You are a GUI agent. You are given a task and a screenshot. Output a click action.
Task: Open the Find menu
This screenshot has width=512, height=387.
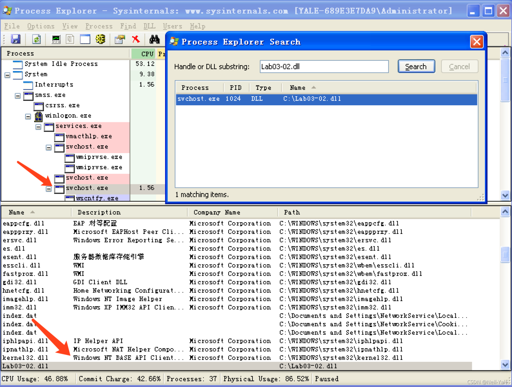pyautogui.click(x=128, y=26)
